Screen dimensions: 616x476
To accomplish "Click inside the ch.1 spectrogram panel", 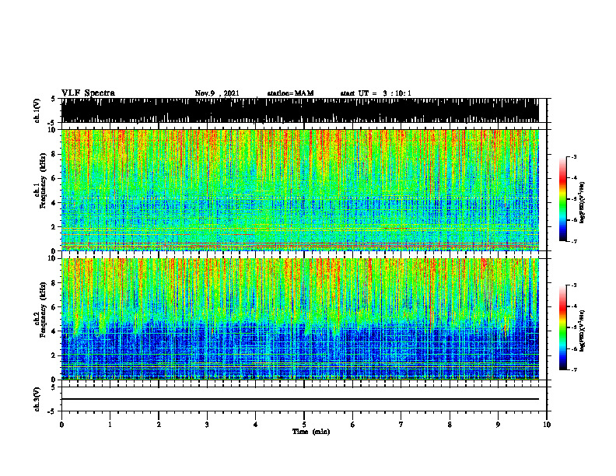I will (x=299, y=190).
